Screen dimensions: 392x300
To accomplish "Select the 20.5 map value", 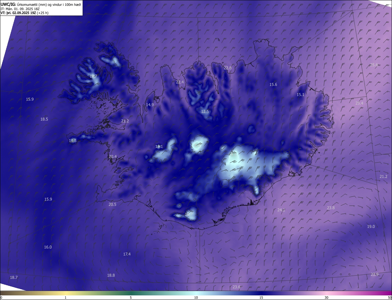I will coord(112,204).
